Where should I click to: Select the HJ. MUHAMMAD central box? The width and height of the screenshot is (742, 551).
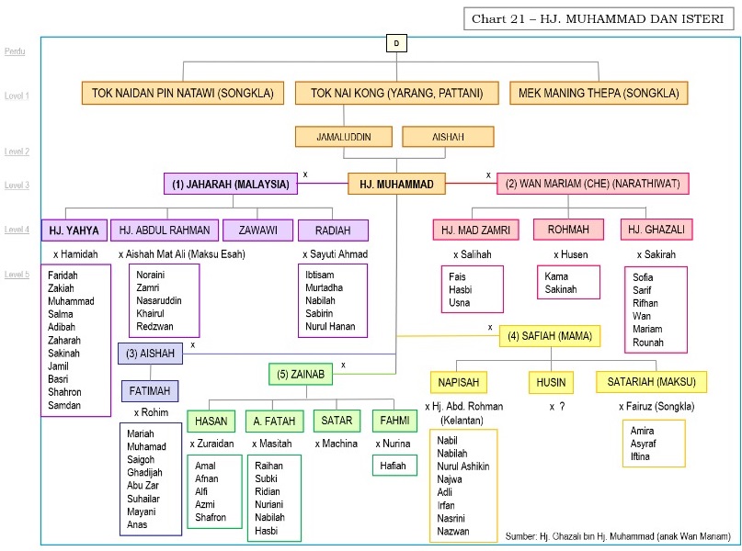point(396,184)
